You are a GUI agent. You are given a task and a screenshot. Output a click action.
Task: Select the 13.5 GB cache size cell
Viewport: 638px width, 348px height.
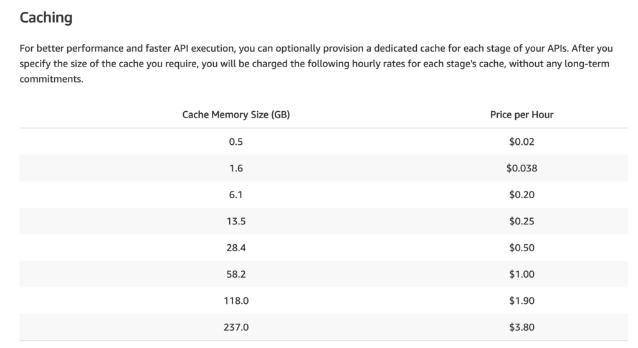(x=236, y=221)
